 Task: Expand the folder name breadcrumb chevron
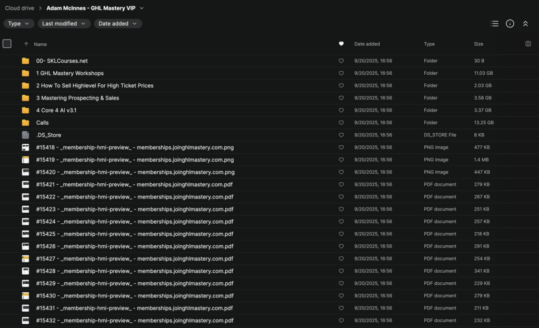pos(142,8)
